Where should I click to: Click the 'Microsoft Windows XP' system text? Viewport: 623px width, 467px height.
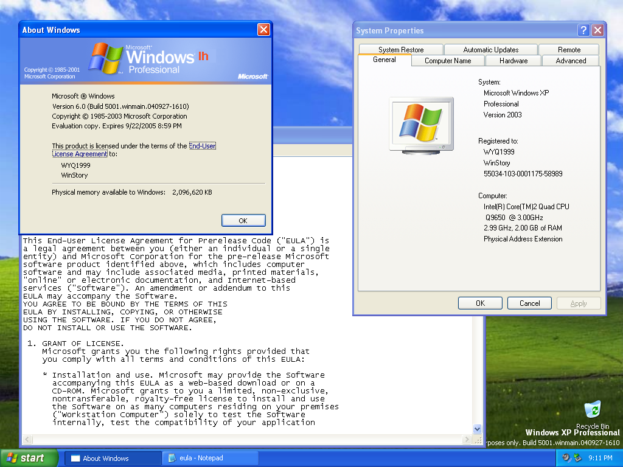(x=516, y=93)
